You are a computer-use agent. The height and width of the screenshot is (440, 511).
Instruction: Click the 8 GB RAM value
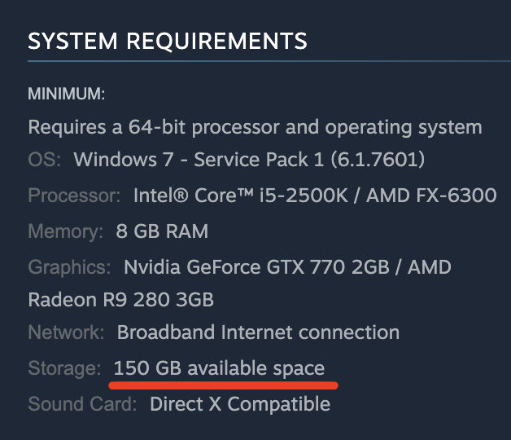coord(162,231)
